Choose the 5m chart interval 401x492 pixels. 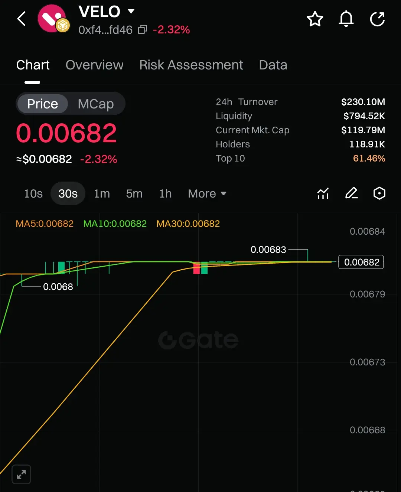pos(134,193)
